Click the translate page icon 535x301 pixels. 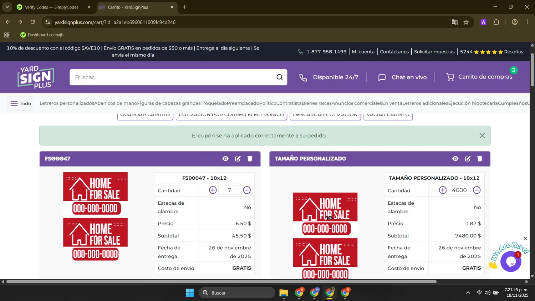pos(455,22)
